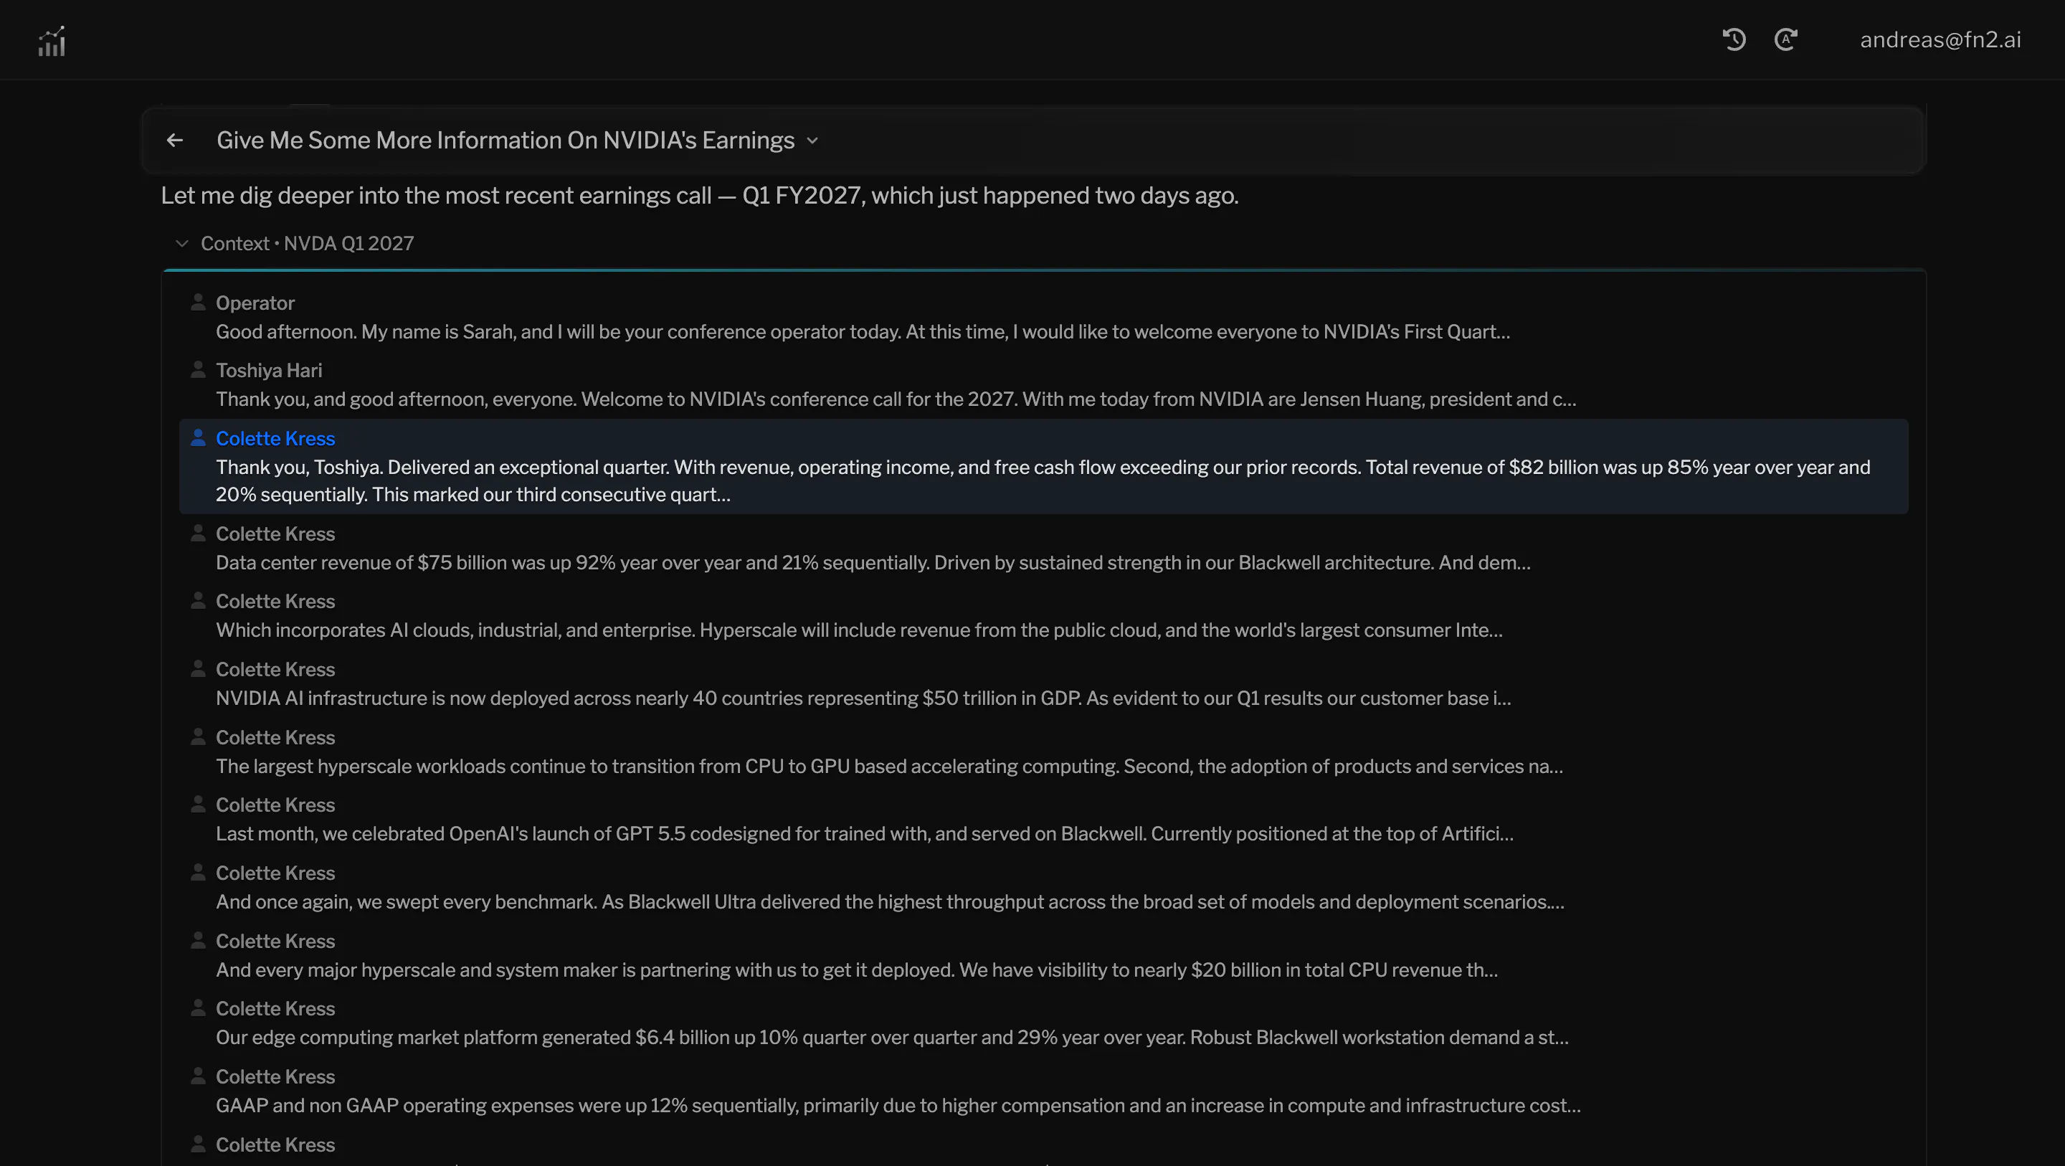Click the title Give Me Some More Information On NVIDIA's Earnings
This screenshot has height=1166, width=2065.
point(505,141)
